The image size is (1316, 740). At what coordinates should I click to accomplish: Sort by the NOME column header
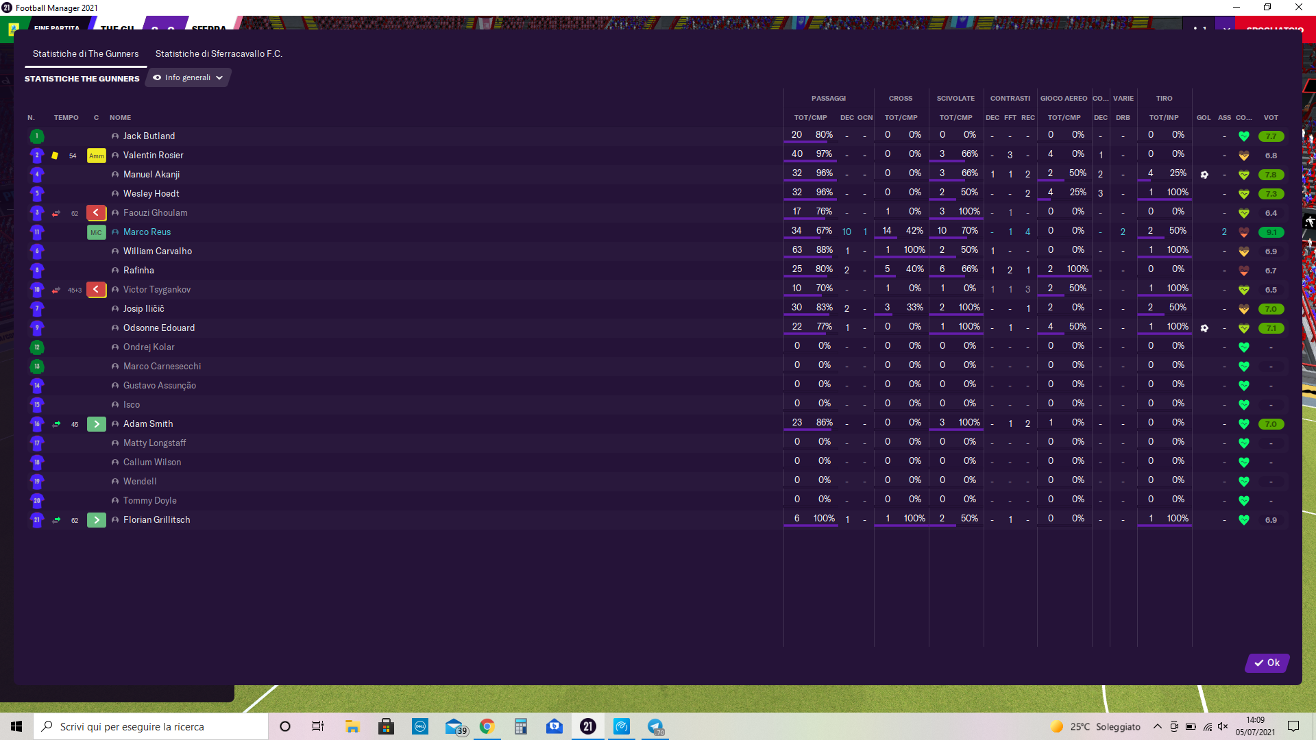pyautogui.click(x=120, y=118)
